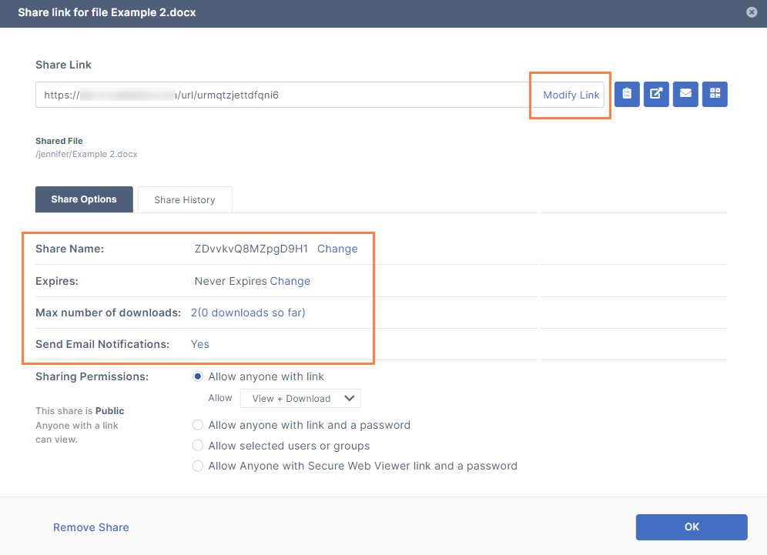
Task: Select "Allow anyone with link" radio option
Action: (x=198, y=376)
